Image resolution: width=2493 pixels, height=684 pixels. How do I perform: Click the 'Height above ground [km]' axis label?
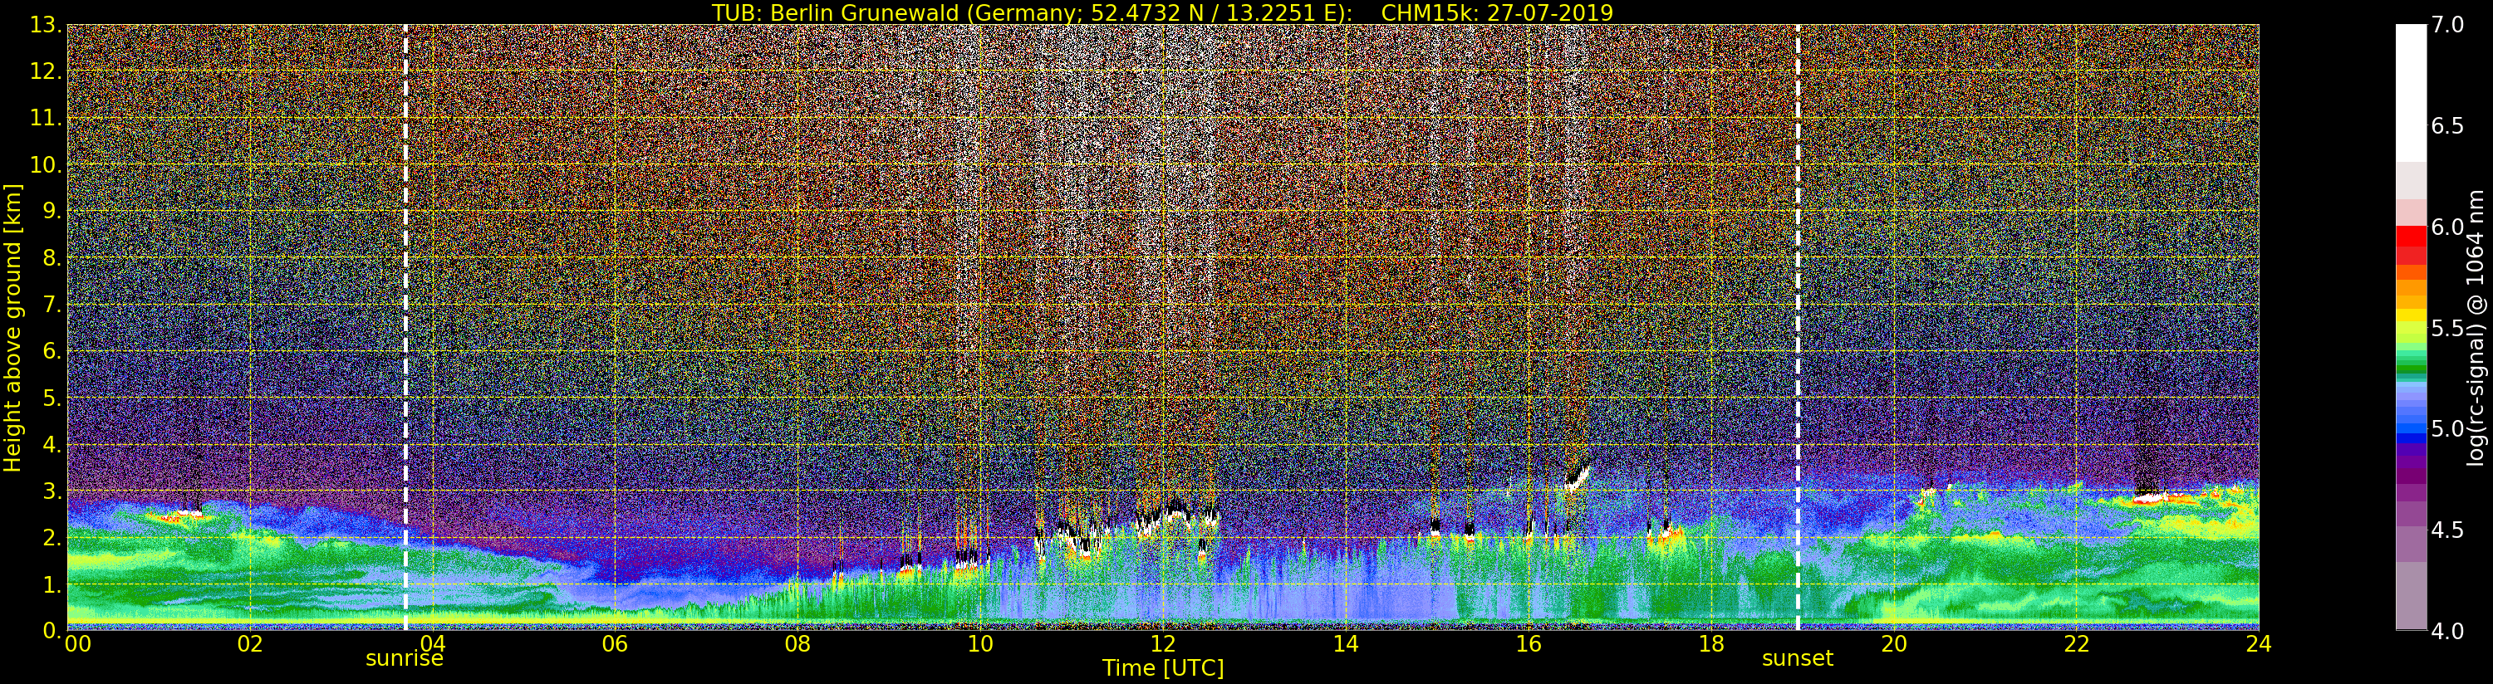click(12, 328)
